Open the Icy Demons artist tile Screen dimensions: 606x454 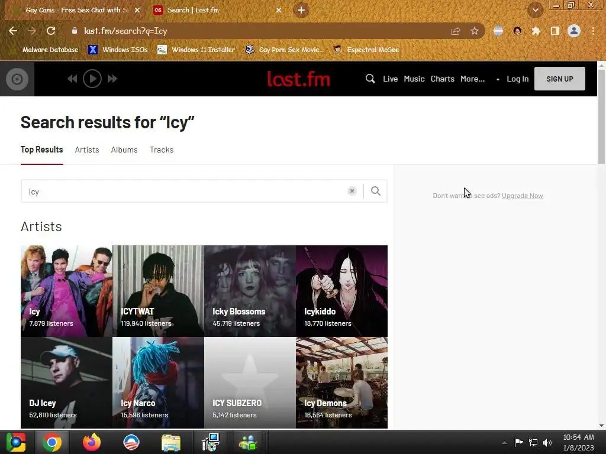pos(341,382)
